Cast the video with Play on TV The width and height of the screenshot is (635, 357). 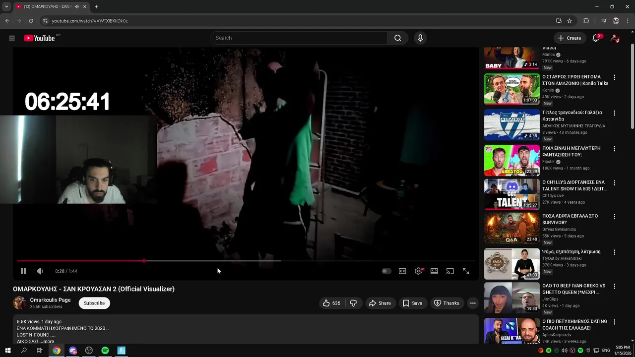tap(450, 271)
